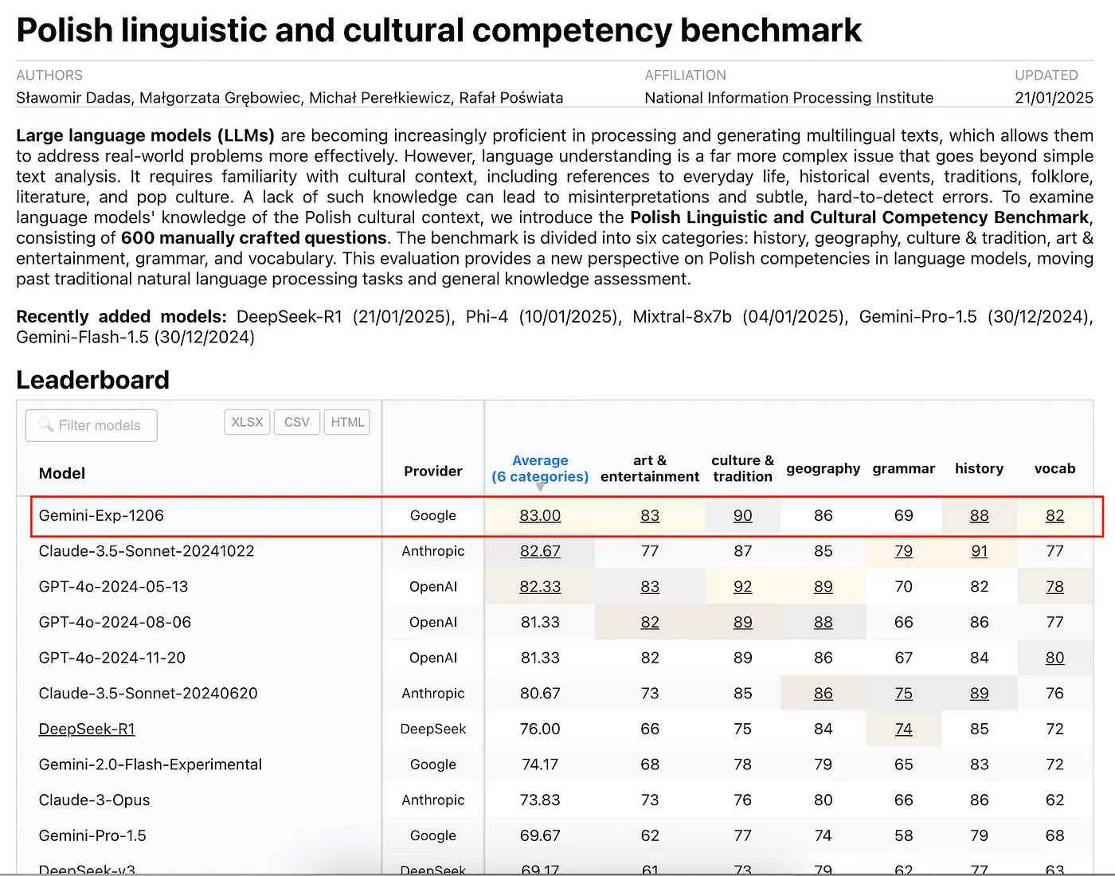Viewport: 1115px width, 876px height.
Task: Open the DeepSeek-R1 model link
Action: (x=87, y=729)
